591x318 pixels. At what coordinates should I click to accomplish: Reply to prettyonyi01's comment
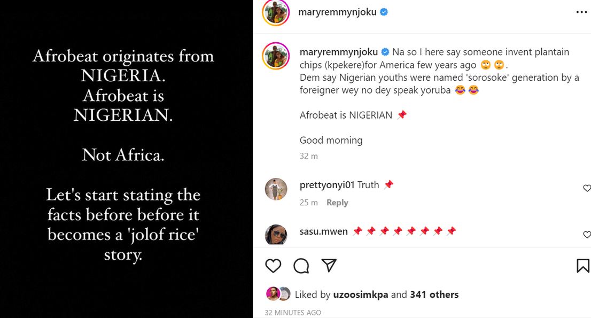337,203
